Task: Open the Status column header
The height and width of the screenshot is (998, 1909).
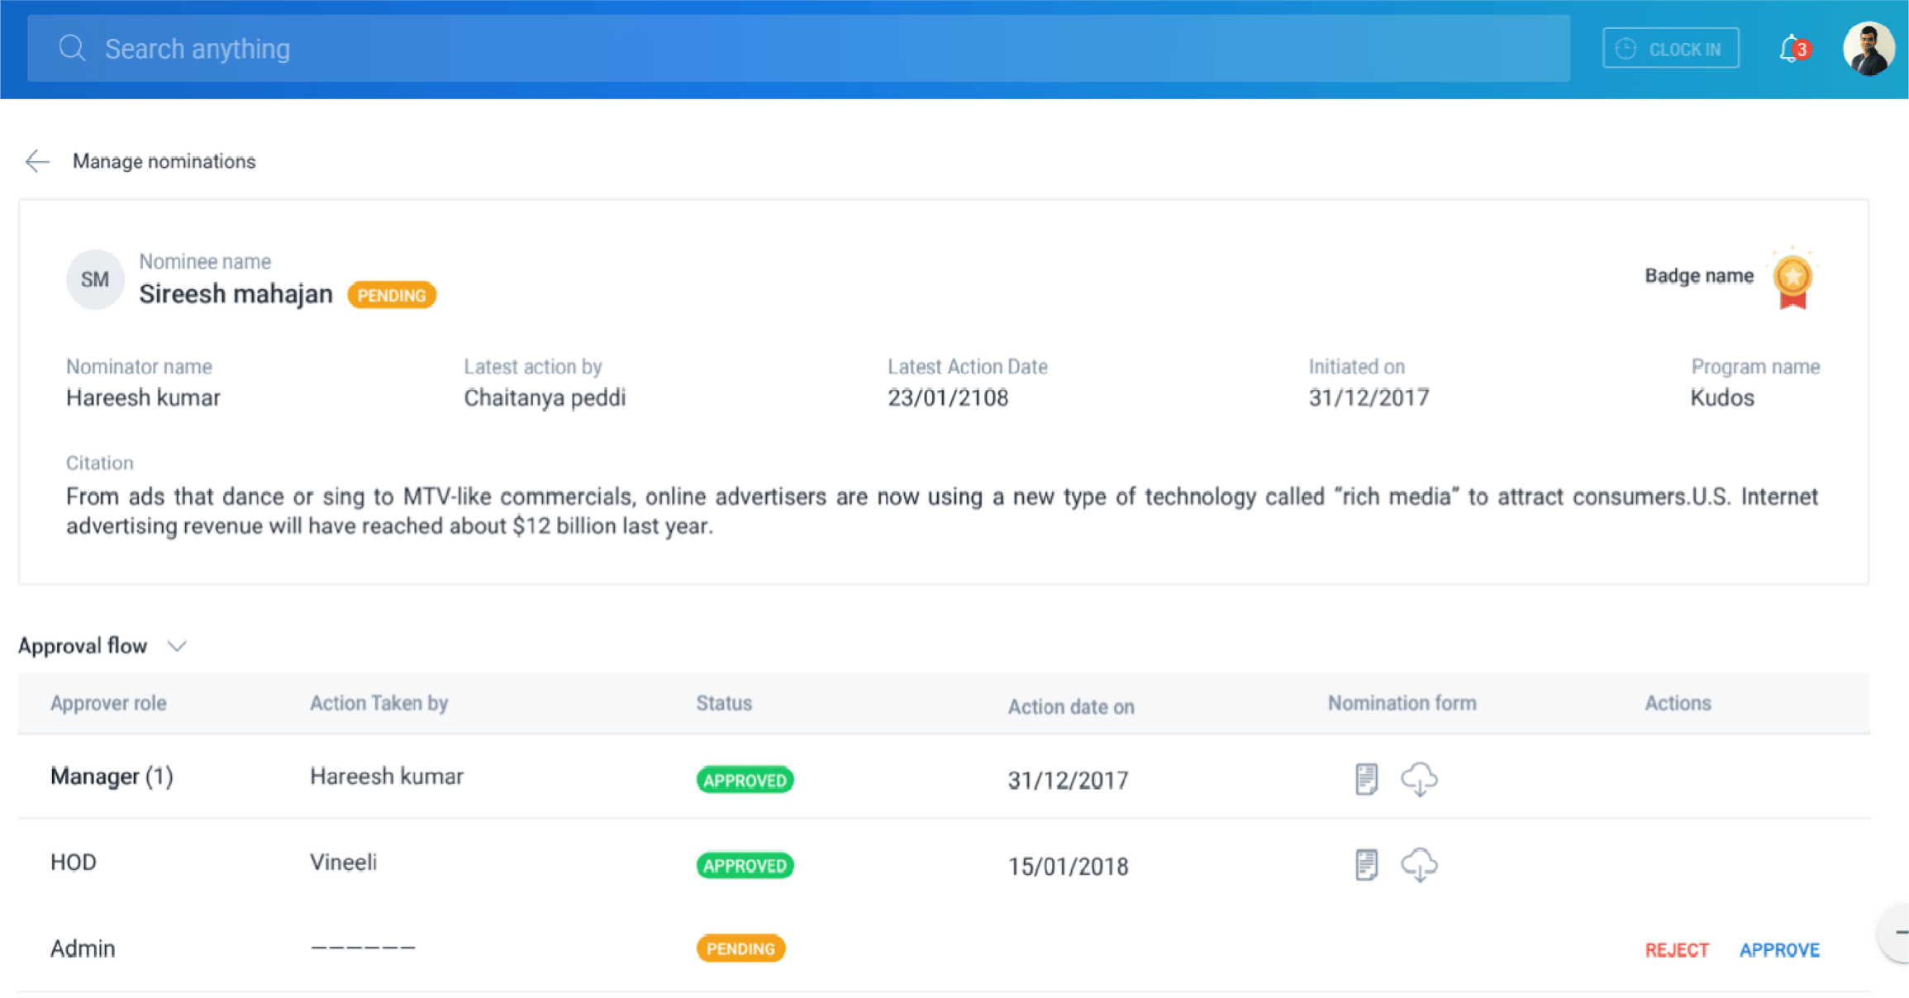Action: pos(723,703)
